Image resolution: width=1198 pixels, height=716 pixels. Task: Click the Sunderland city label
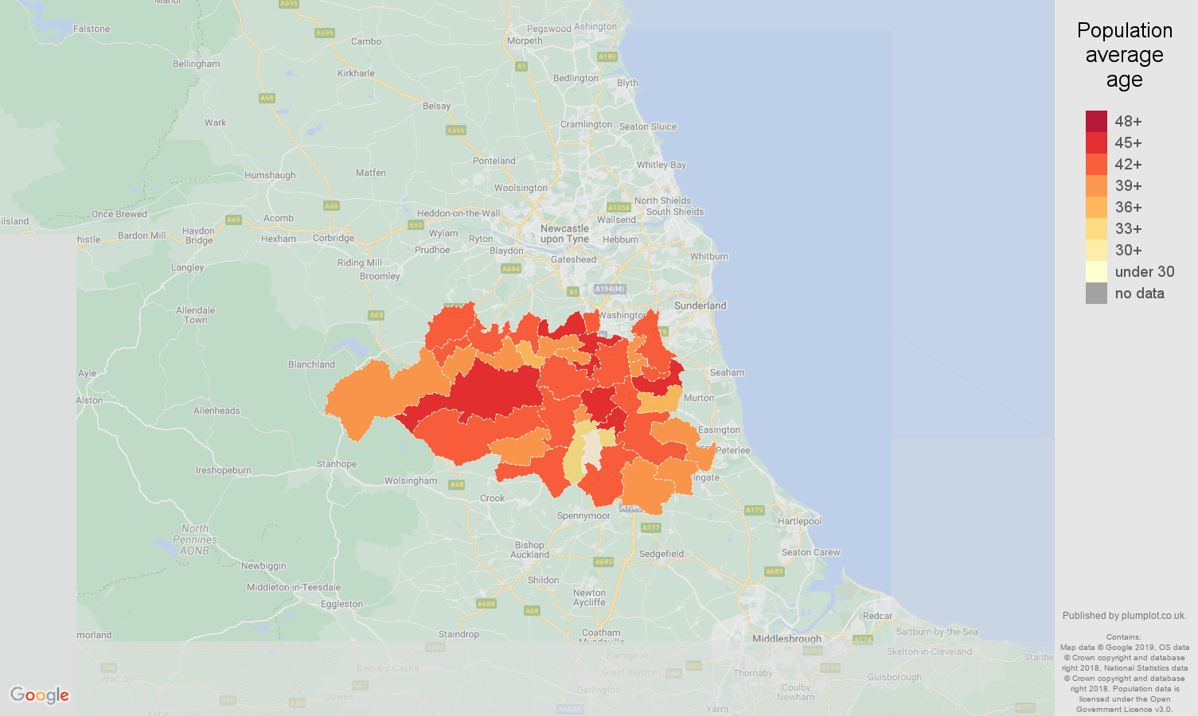pos(700,305)
